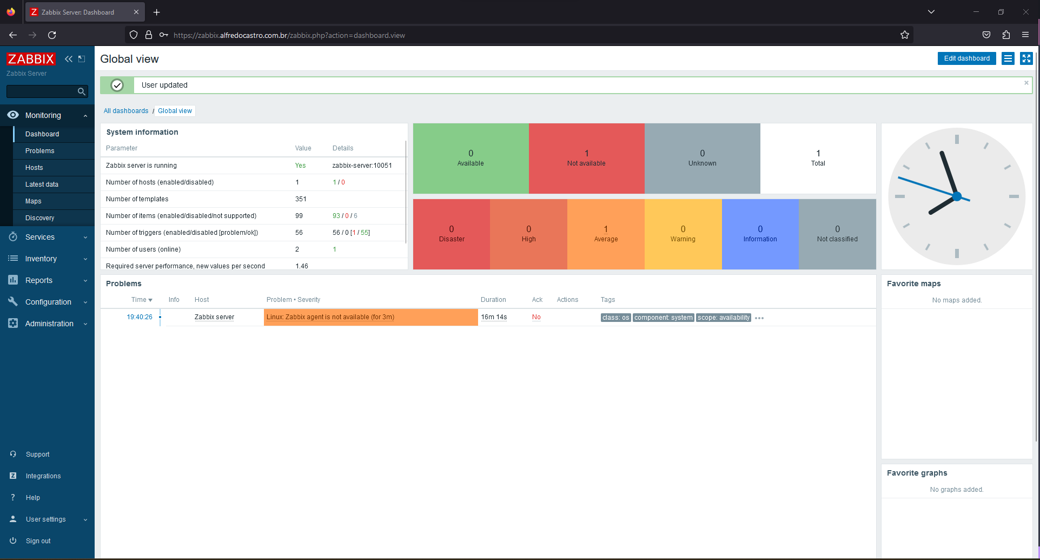Open Zabbix server host link
1040x560 pixels.
click(214, 317)
